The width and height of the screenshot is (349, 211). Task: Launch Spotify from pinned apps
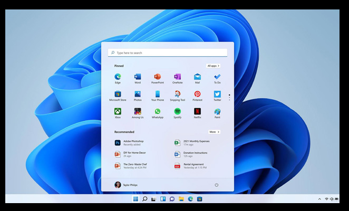pos(177,112)
